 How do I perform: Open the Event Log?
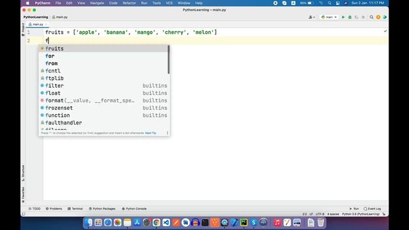[x=372, y=209]
